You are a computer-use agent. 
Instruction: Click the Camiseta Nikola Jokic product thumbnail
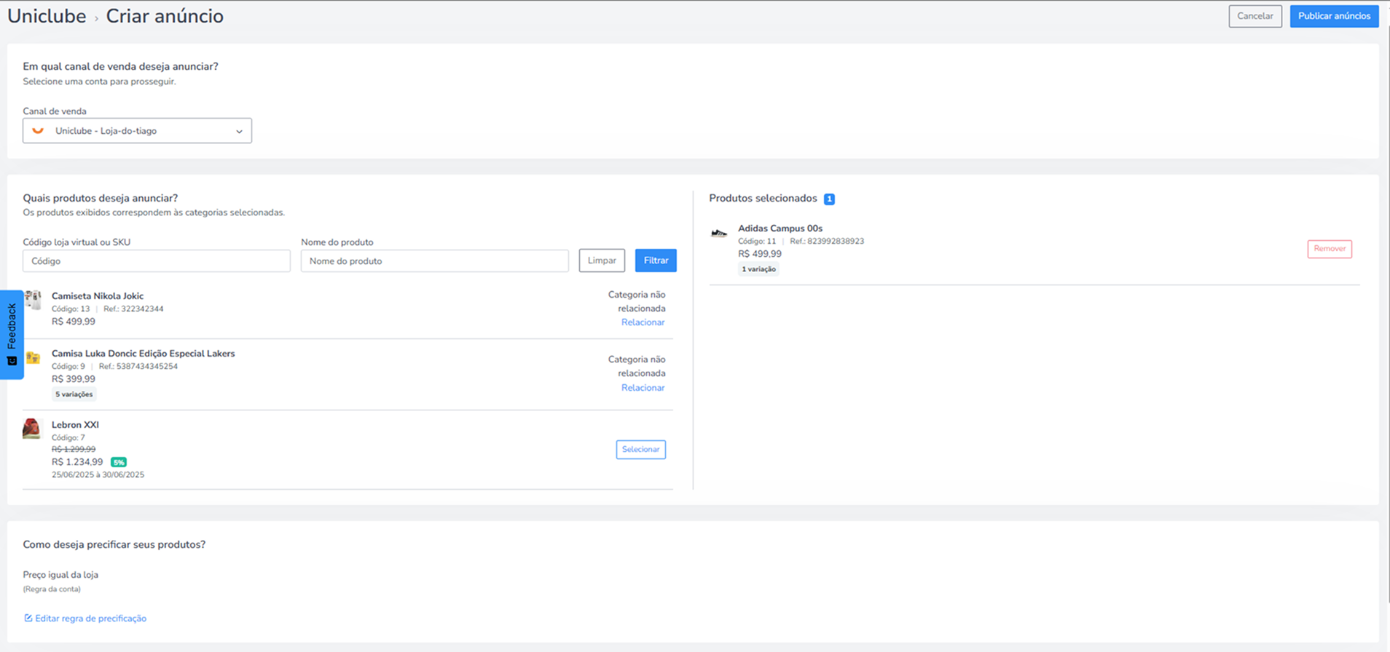click(32, 299)
